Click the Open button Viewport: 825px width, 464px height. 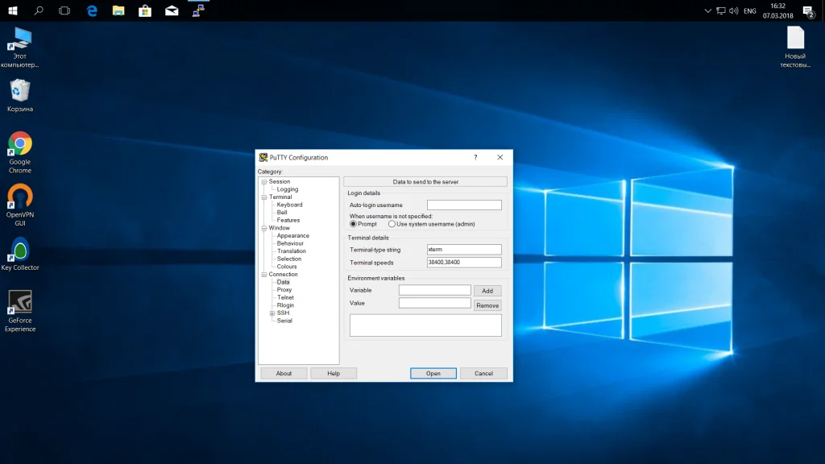point(433,374)
